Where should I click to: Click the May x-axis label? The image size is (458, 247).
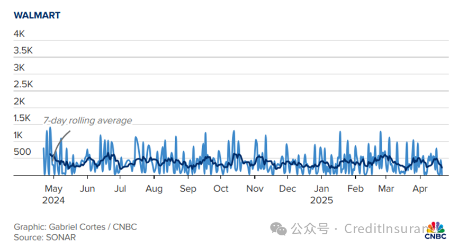coord(53,189)
